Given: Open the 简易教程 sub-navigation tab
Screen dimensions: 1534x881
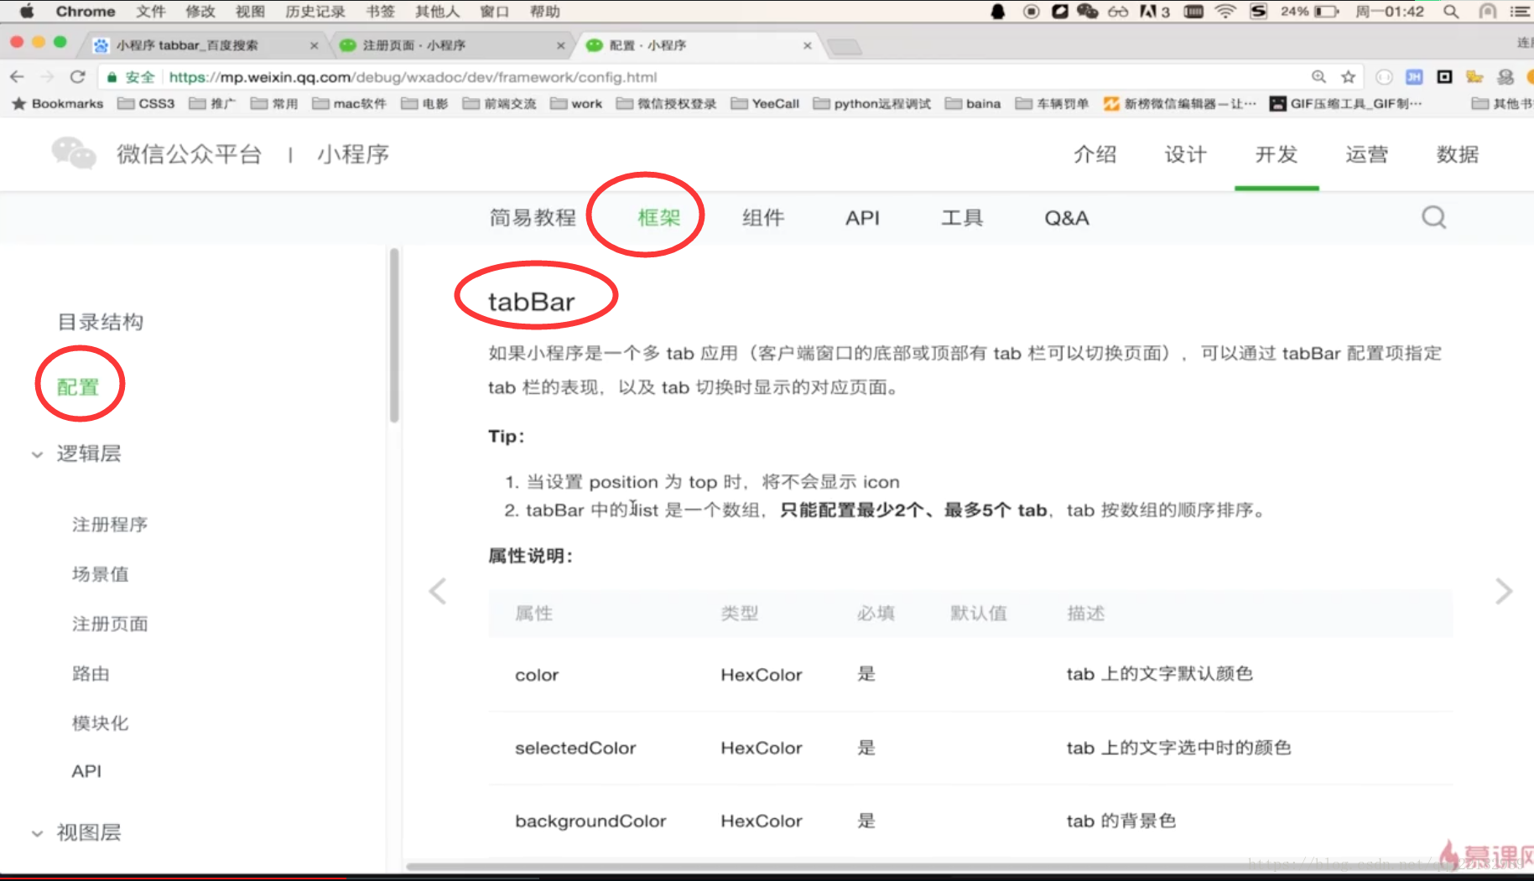Looking at the screenshot, I should (533, 218).
